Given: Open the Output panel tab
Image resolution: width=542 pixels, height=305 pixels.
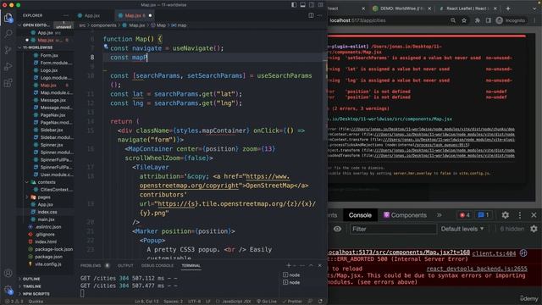Looking at the screenshot, I should [125, 265].
